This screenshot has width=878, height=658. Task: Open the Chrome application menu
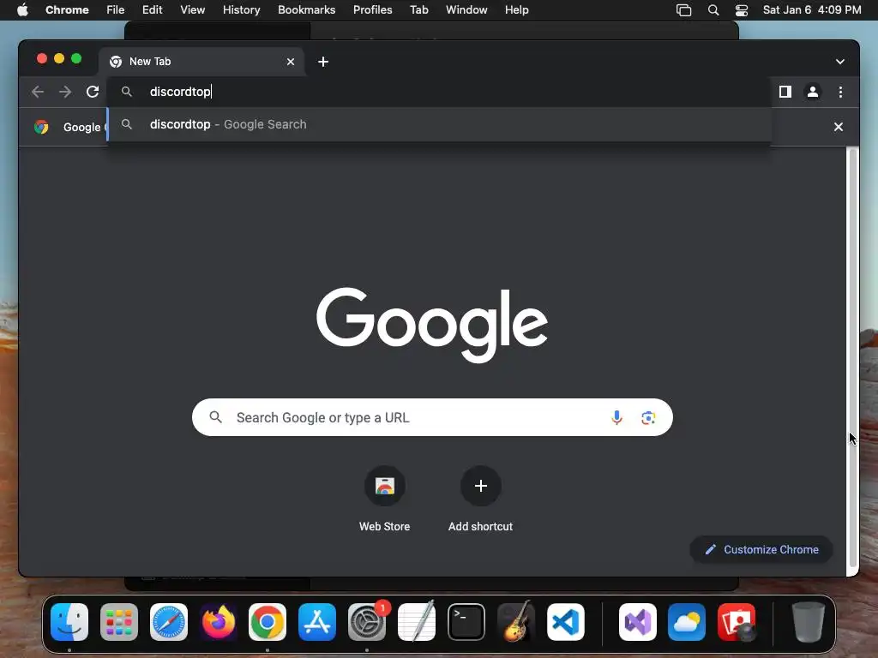(67, 10)
